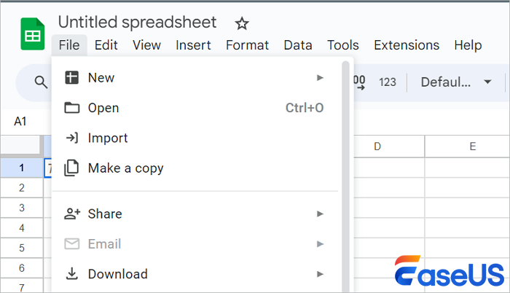The image size is (510, 293).
Task: Click the Import arrow icon
Action: tap(72, 138)
